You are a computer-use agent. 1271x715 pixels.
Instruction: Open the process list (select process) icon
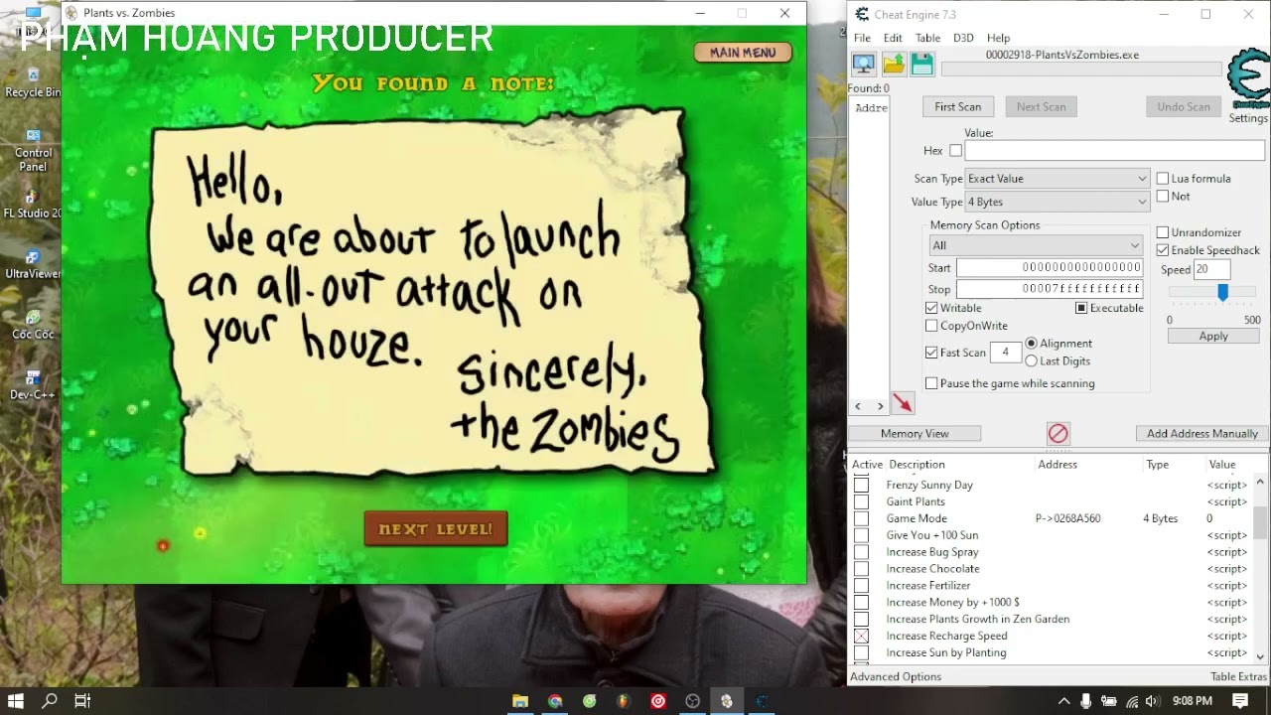[864, 65]
